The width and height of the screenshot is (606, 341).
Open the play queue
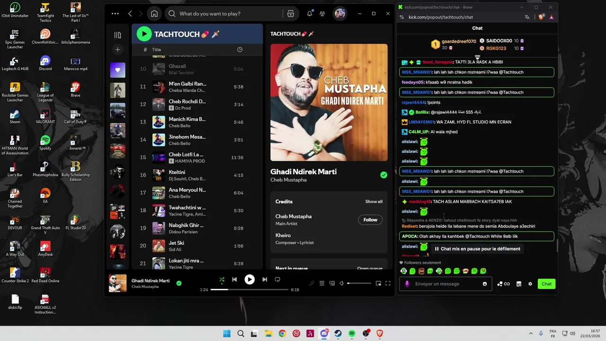322,283
